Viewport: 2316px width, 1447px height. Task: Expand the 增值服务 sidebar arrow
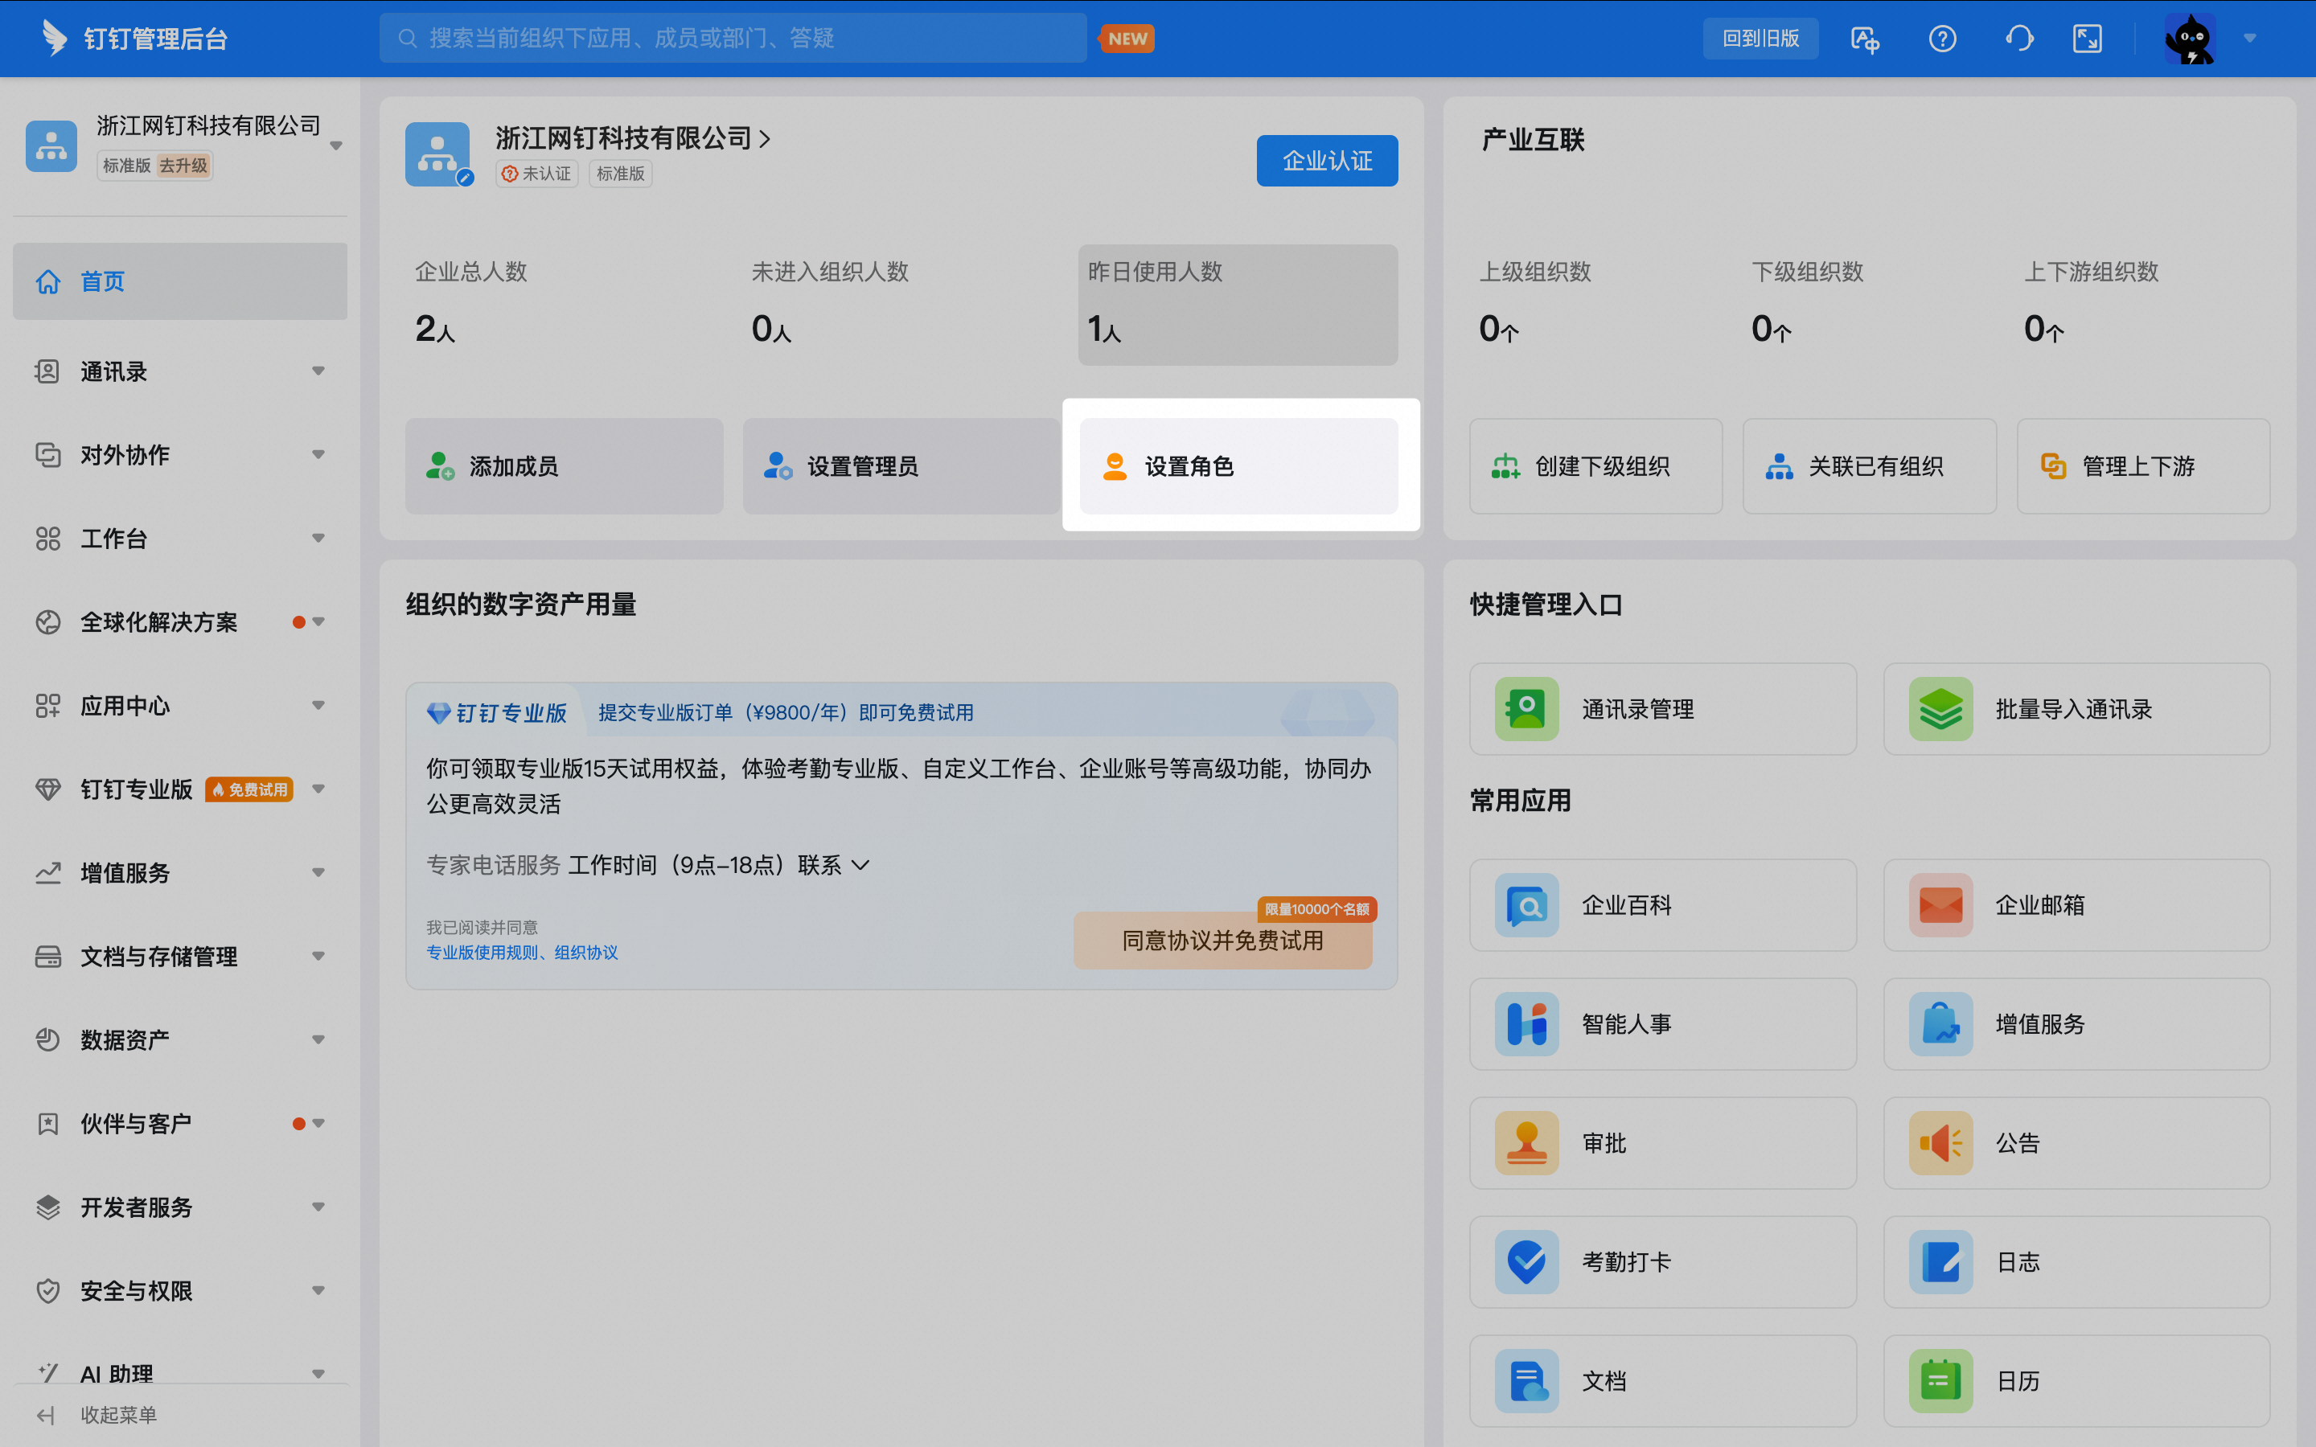pyautogui.click(x=318, y=873)
